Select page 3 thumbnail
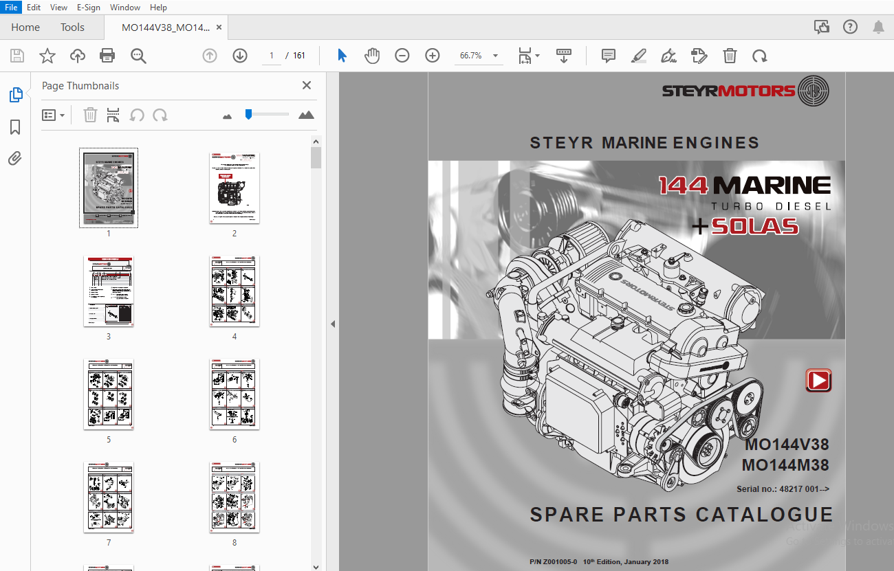 pyautogui.click(x=109, y=291)
